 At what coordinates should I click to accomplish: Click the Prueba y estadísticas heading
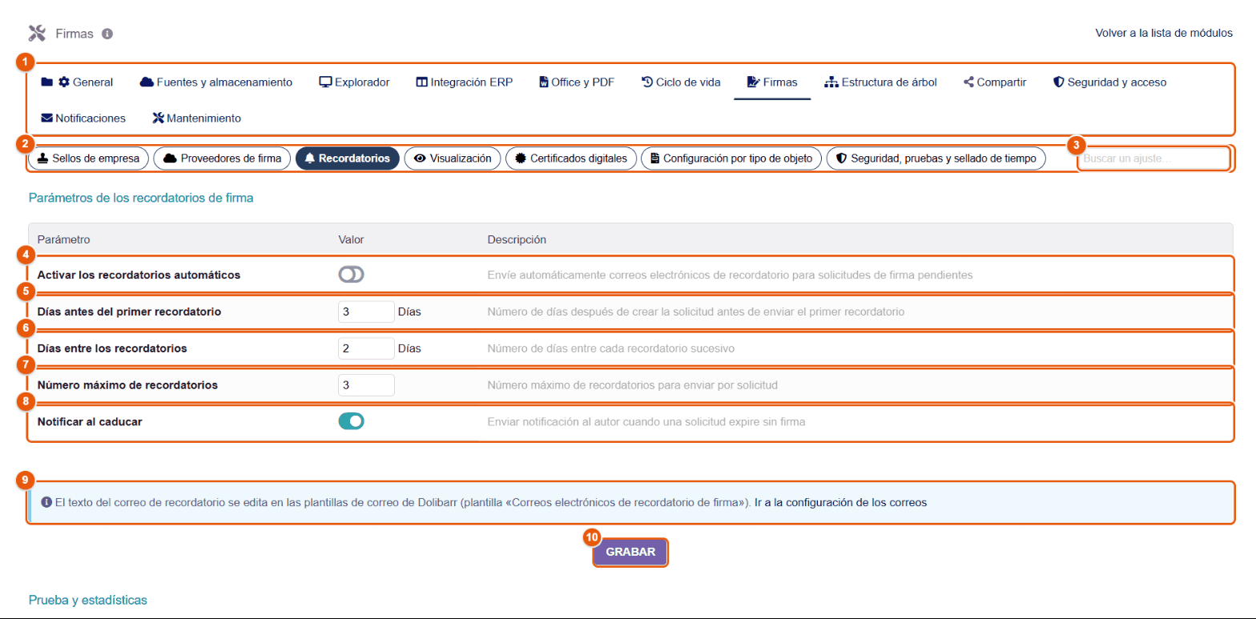click(88, 600)
